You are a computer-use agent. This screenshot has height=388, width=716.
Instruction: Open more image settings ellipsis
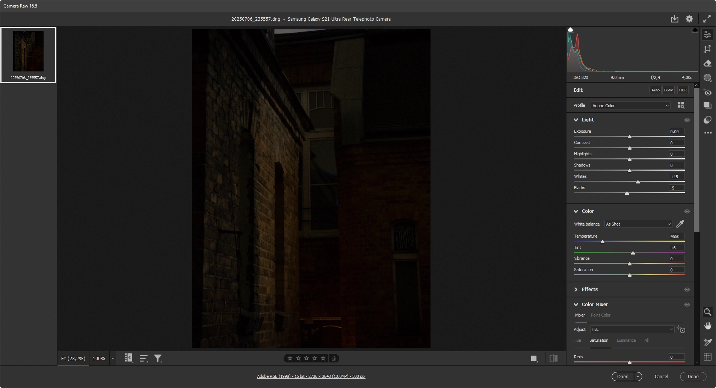(708, 133)
